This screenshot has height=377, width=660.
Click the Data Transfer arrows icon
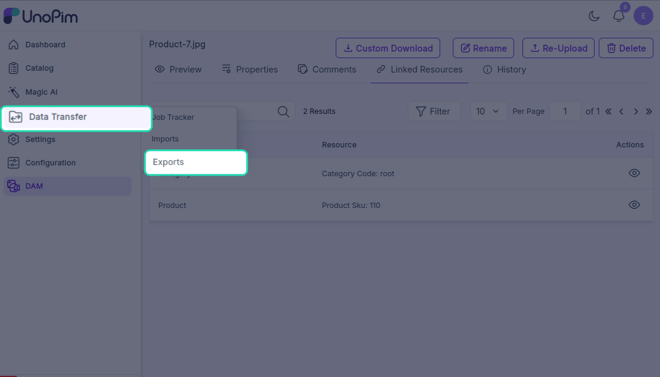pos(16,117)
